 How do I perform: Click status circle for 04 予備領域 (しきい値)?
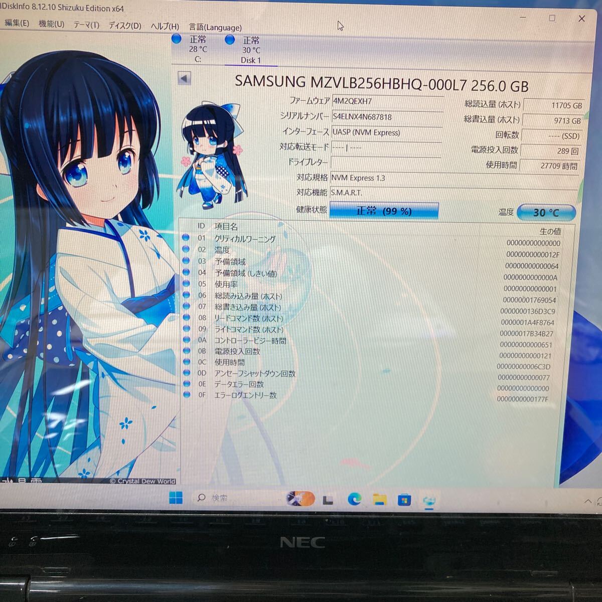tap(186, 272)
